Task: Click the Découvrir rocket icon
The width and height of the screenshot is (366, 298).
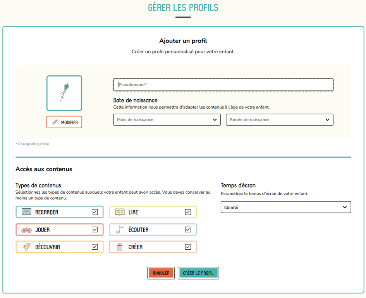Action: click(26, 247)
